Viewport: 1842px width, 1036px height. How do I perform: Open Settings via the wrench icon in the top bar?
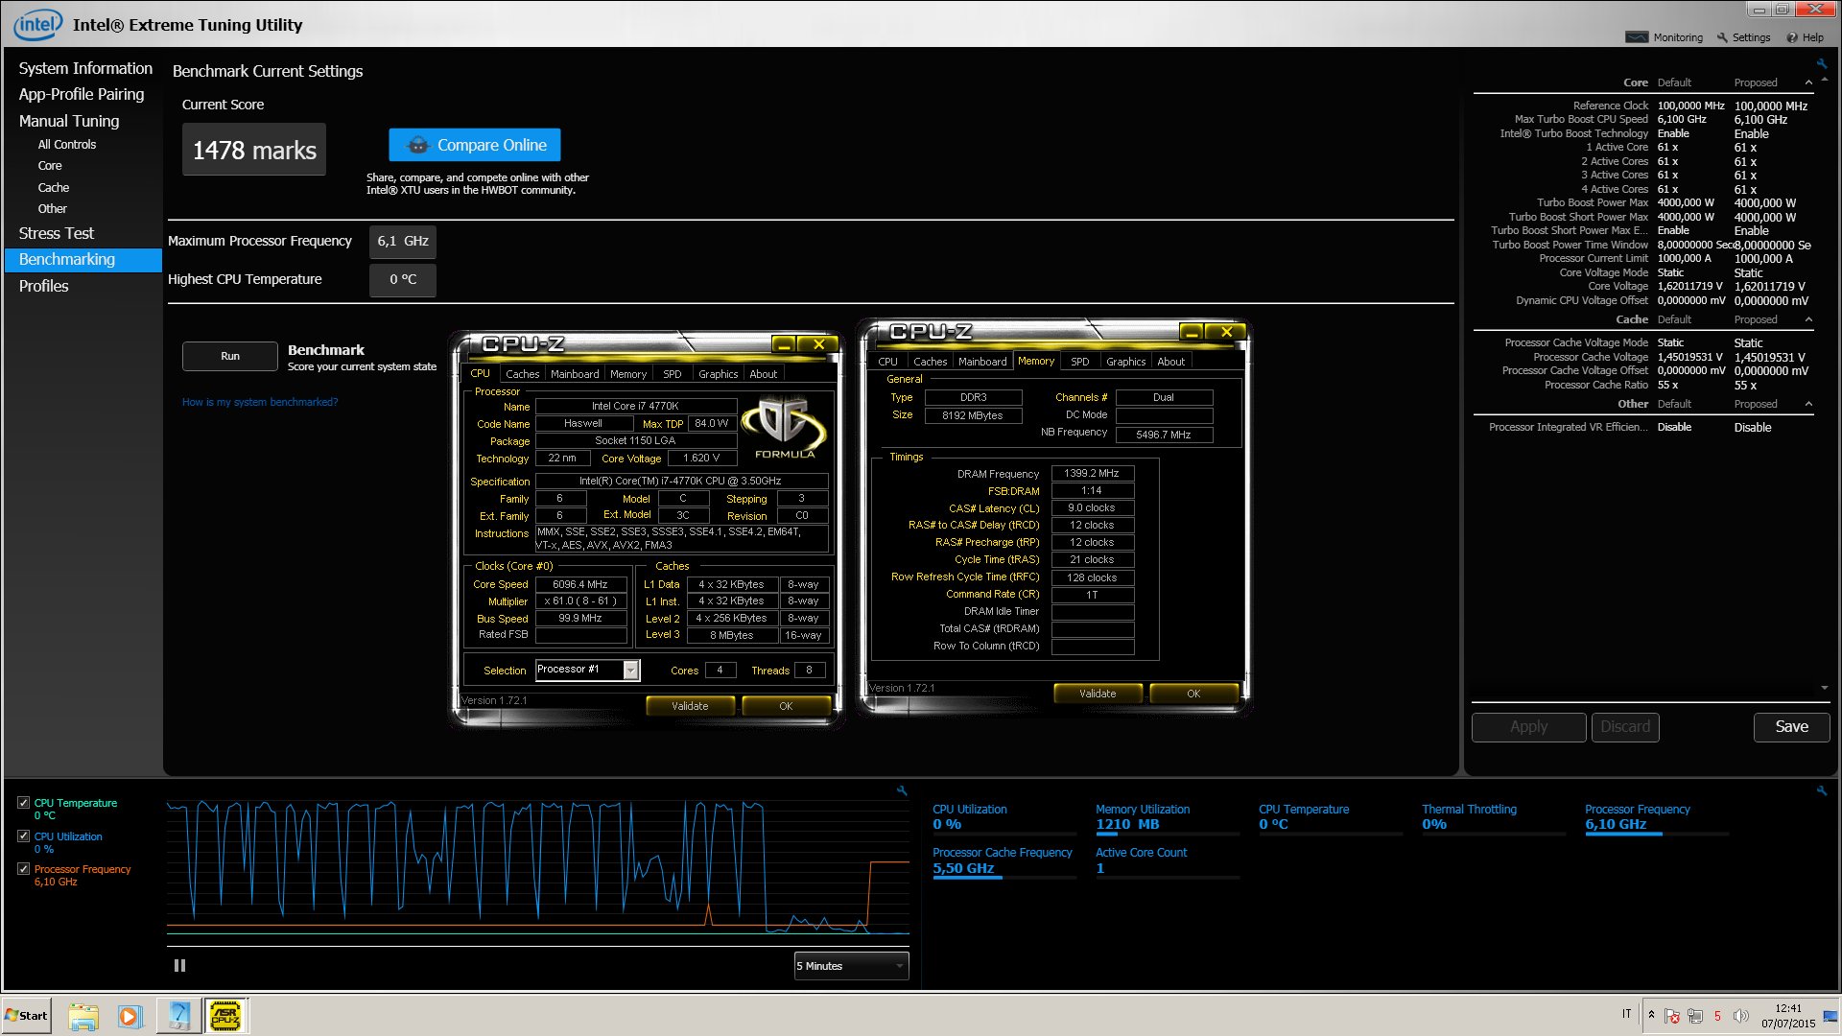coord(1722,37)
